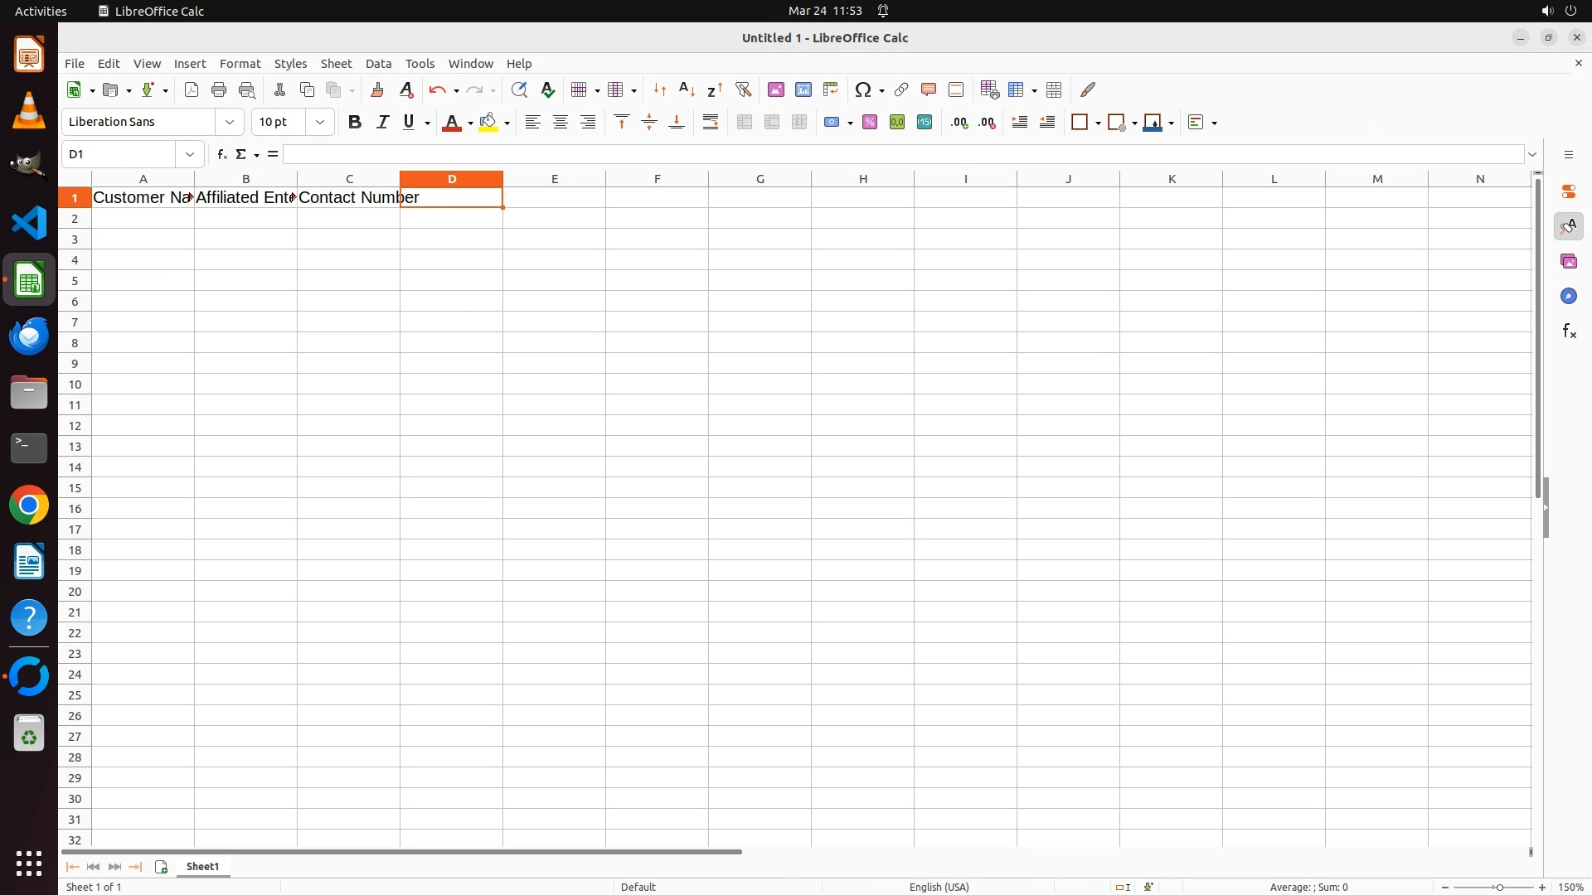Open the font size dropdown
Viewport: 1592px width, 895px height.
[x=320, y=122]
